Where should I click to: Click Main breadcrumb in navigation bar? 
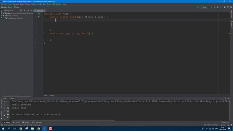pos(17,7)
